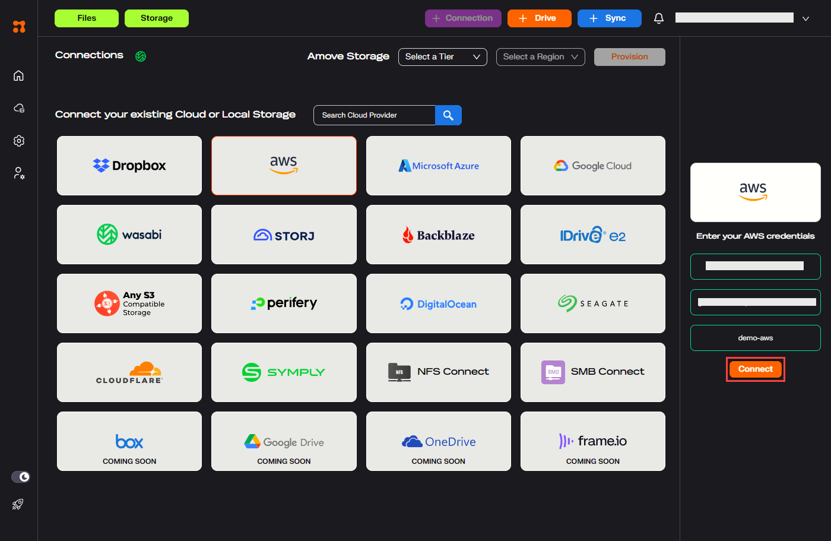This screenshot has width=831, height=541.
Task: Click the green Wasabi icon beside Connections
Action: [x=141, y=56]
